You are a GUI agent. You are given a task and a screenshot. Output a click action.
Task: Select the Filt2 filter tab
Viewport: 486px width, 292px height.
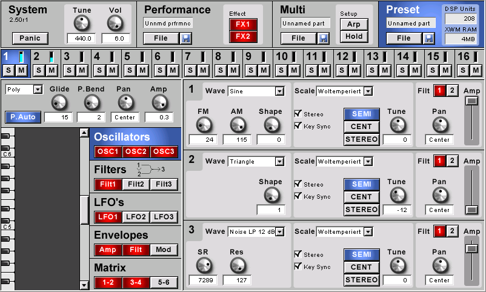(136, 184)
